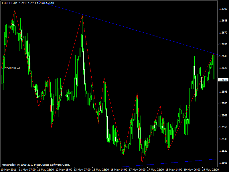Click the solid white current price line

[114, 80]
